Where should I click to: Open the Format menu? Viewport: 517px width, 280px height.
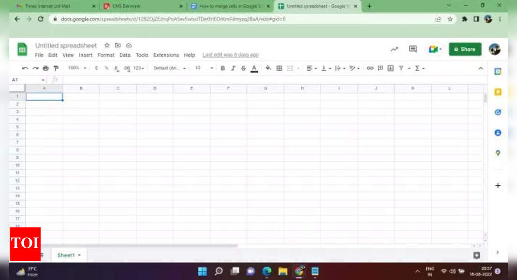coord(106,55)
